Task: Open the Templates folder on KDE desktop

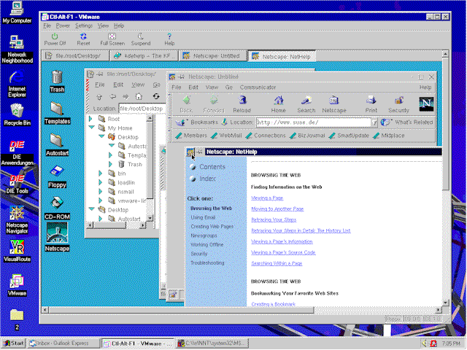Action: point(57,113)
